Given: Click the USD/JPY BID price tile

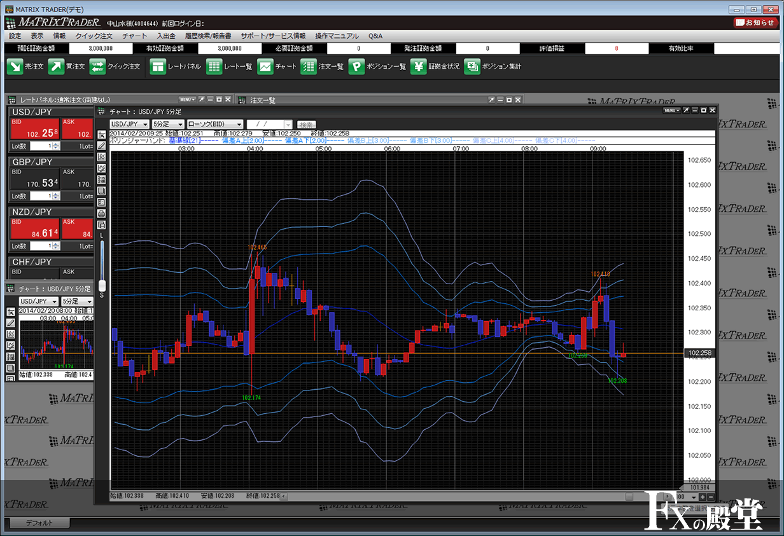Looking at the screenshot, I should pyautogui.click(x=35, y=130).
